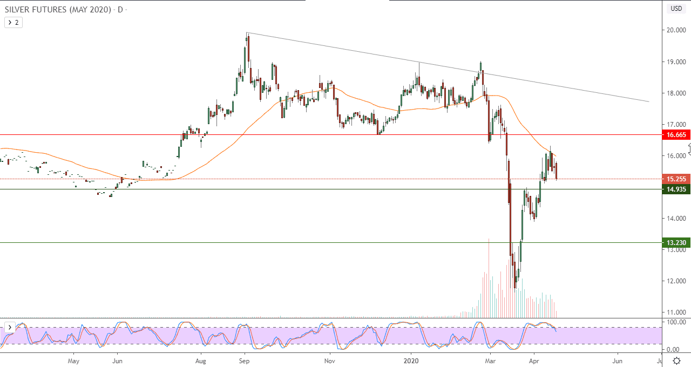Select the 14.935 dark green price label

(676, 189)
